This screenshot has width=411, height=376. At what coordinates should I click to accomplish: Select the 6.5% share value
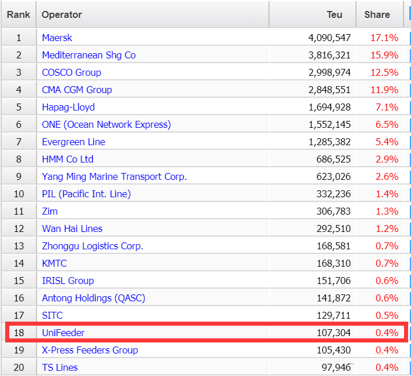click(x=387, y=124)
